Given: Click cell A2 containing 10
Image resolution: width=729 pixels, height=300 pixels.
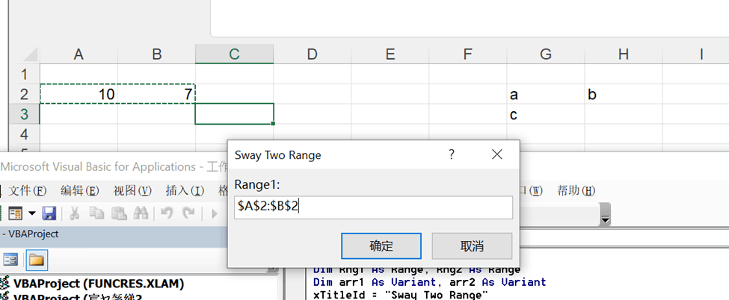Looking at the screenshot, I should pos(79,94).
